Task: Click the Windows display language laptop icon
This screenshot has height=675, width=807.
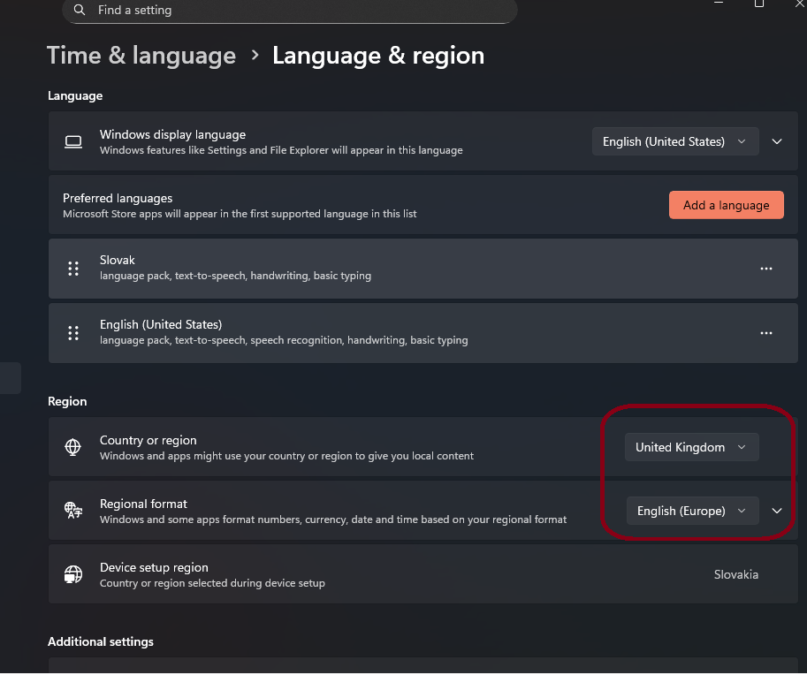Action: pyautogui.click(x=73, y=141)
